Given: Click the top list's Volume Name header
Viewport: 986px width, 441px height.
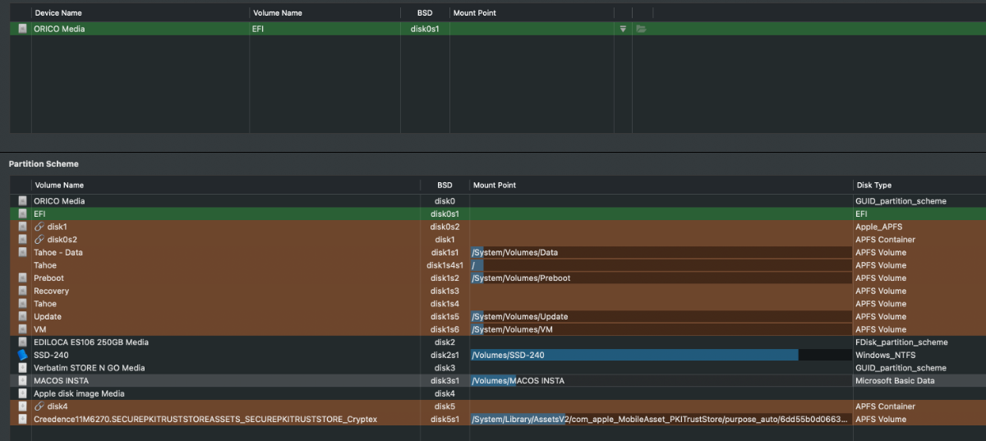Looking at the screenshot, I should 279,13.
